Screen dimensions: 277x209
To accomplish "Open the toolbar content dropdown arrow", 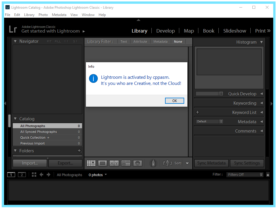I will point(187,163).
